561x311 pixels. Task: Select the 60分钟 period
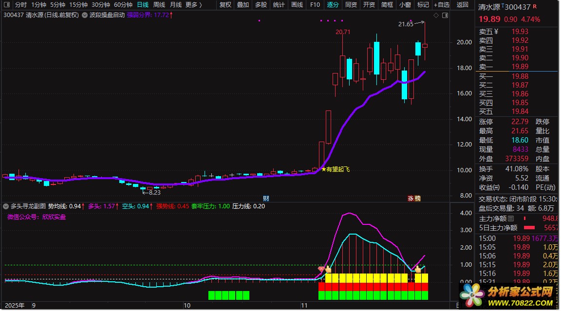(123, 5)
